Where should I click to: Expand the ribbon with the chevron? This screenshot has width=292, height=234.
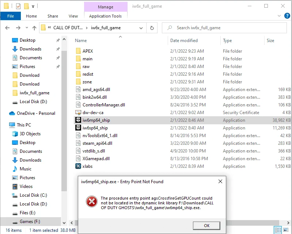pyautogui.click(x=279, y=16)
